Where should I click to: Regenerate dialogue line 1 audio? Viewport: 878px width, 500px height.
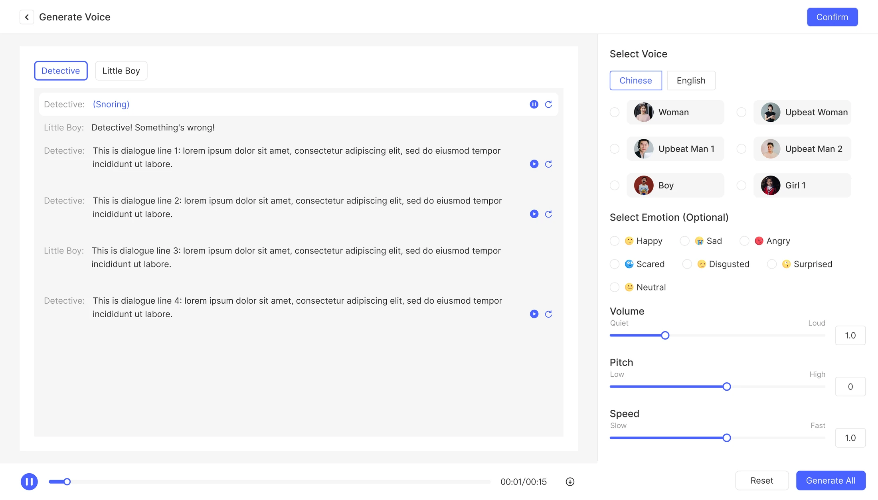[548, 164]
